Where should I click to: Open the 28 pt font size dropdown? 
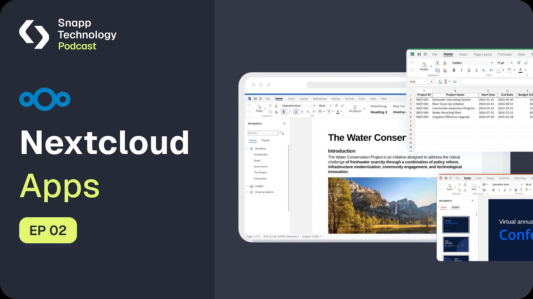click(331, 106)
